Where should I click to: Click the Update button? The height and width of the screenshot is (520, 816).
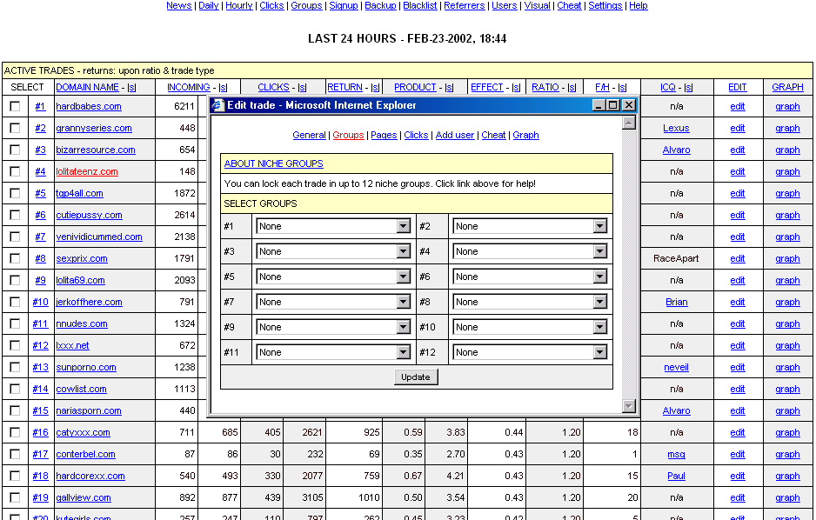(416, 377)
